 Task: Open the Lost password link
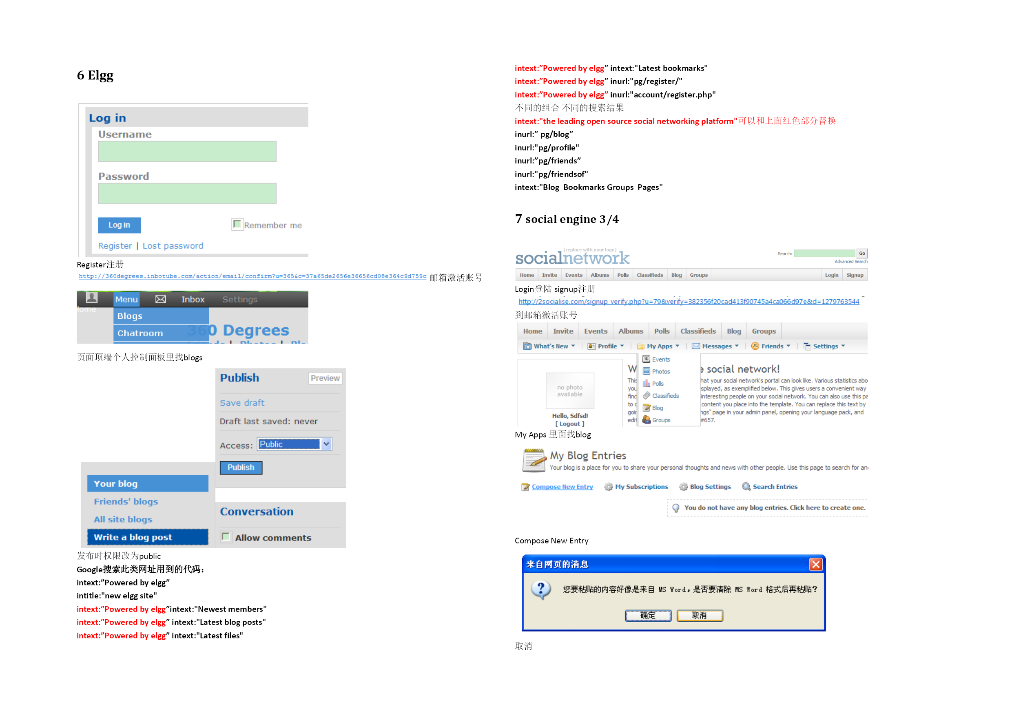[173, 246]
